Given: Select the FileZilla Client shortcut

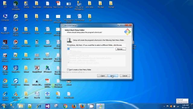Looking at the screenshot, I should coord(5,70).
